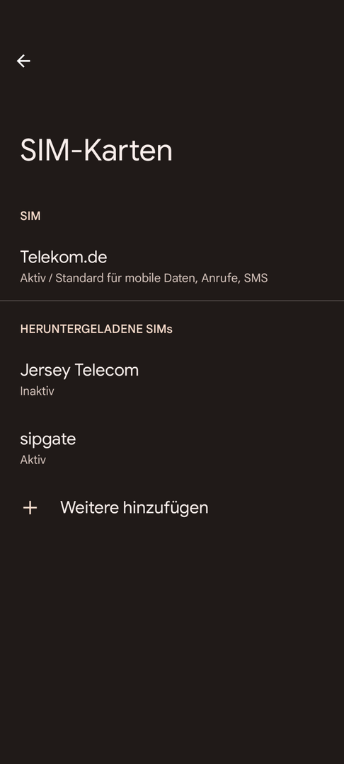Open the sipgate eSIM entry
The height and width of the screenshot is (764, 344).
(172, 448)
